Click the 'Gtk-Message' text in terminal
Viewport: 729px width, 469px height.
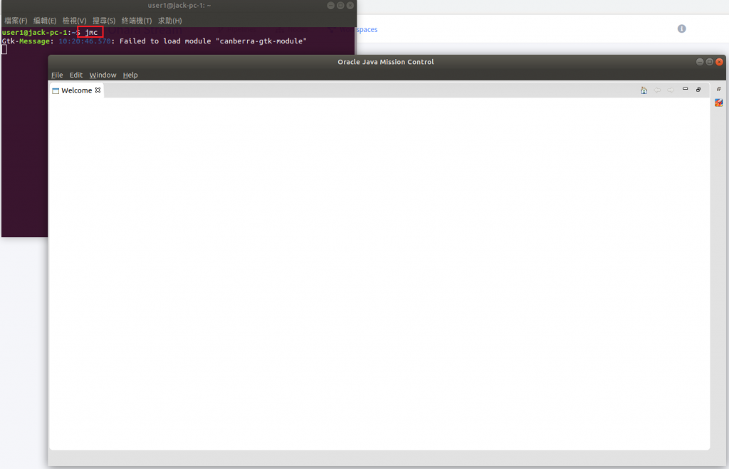(x=26, y=41)
